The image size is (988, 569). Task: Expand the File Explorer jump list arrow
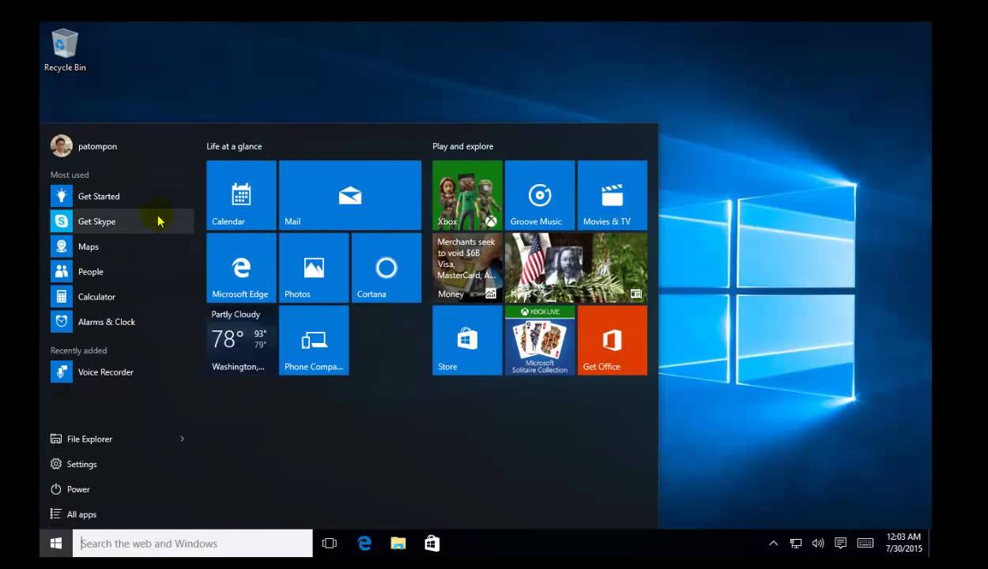[183, 439]
